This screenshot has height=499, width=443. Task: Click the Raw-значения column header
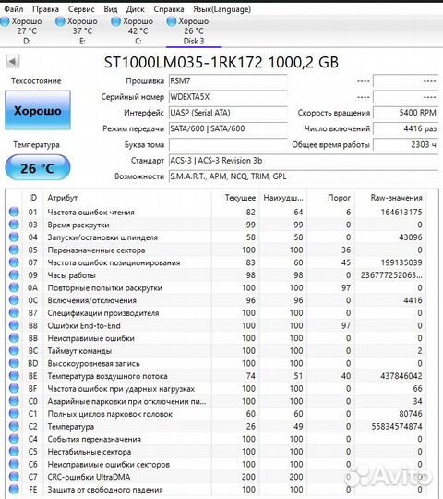click(x=396, y=198)
